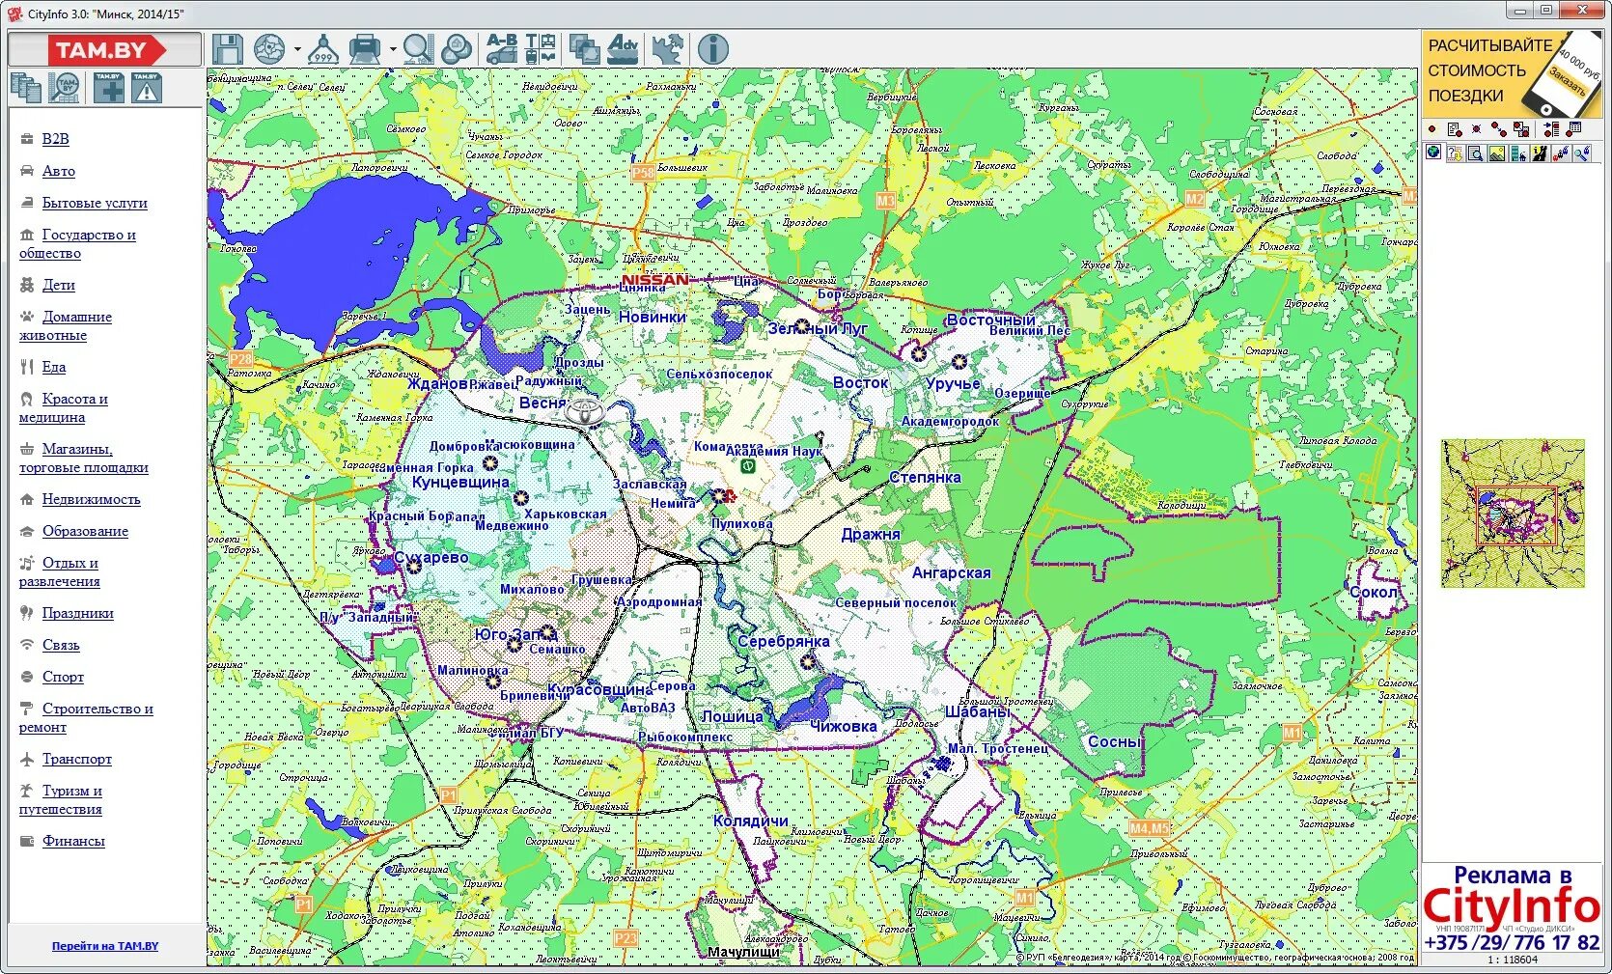Click the nearby objects search icon
This screenshot has width=1612, height=974.
tap(457, 49)
